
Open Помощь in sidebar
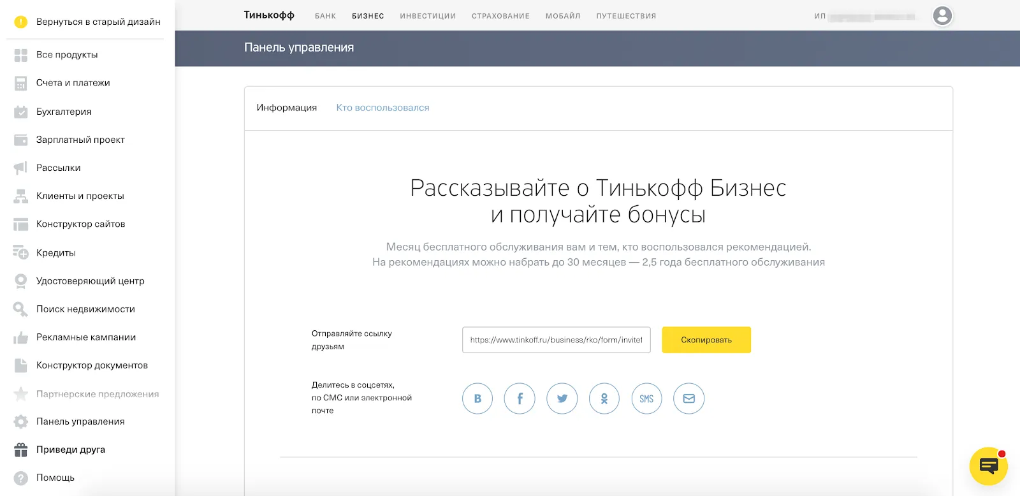click(55, 478)
